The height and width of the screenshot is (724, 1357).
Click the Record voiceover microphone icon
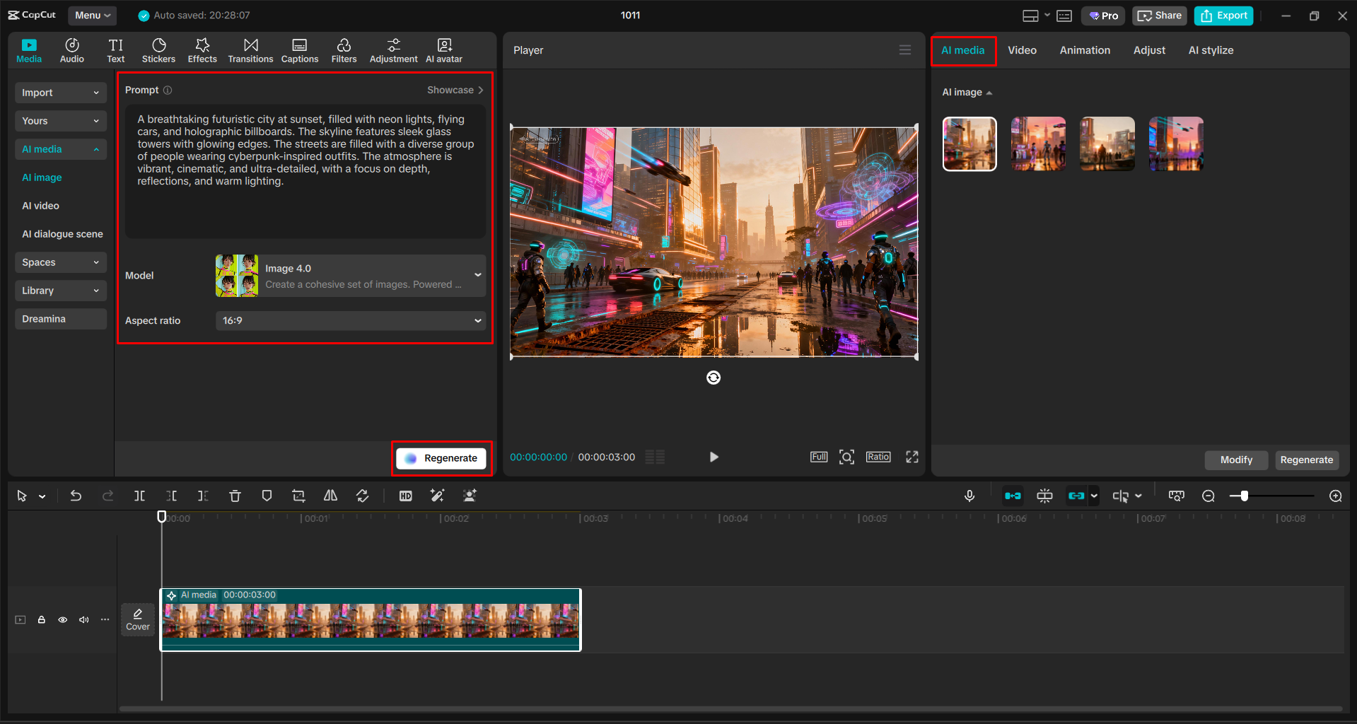pyautogui.click(x=969, y=496)
